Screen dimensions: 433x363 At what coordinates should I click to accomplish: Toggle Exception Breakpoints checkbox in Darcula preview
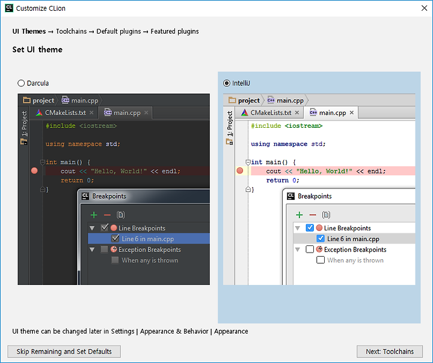104,249
